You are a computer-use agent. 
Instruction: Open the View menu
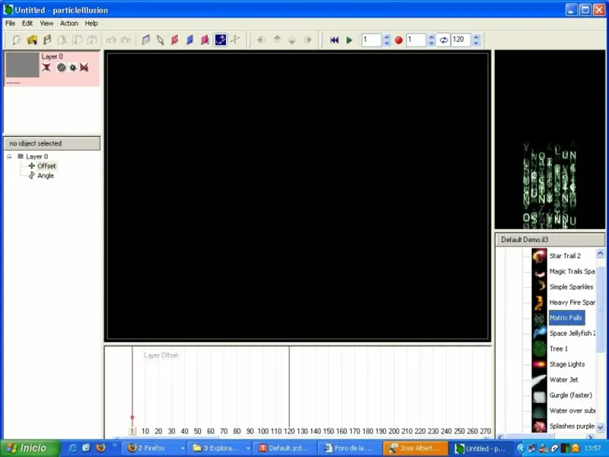[x=46, y=24]
